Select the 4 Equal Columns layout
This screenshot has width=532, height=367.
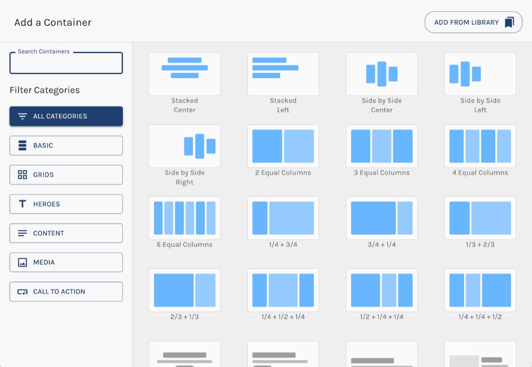(480, 146)
